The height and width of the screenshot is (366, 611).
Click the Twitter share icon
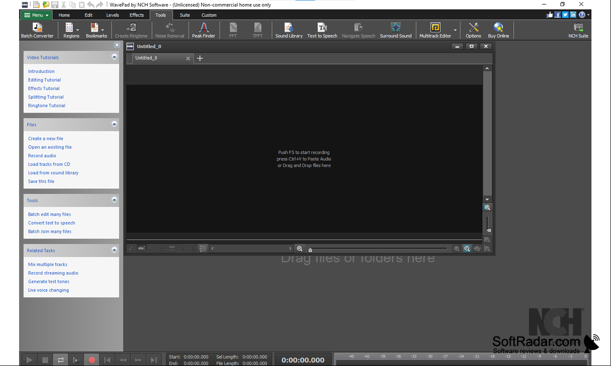tap(565, 15)
